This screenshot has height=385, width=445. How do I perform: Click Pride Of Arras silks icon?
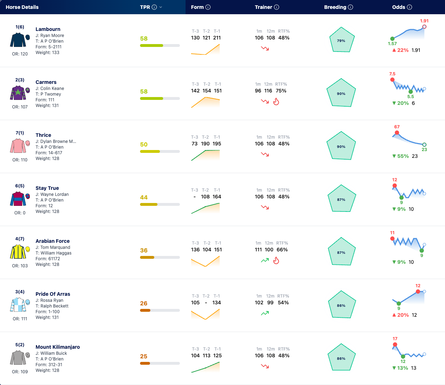point(20,305)
